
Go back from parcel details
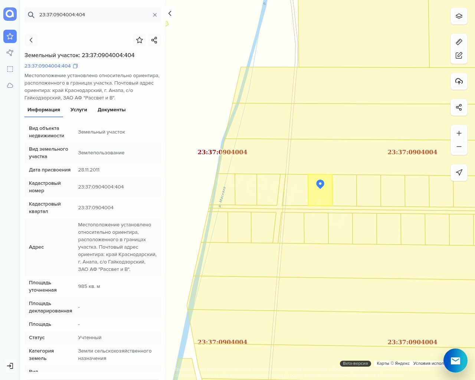tap(31, 40)
